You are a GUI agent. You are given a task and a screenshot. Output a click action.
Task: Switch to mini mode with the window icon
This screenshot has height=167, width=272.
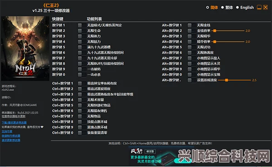click(x=259, y=7)
